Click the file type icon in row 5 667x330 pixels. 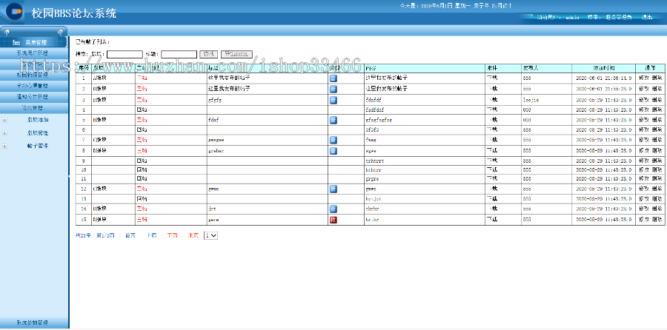click(x=333, y=119)
